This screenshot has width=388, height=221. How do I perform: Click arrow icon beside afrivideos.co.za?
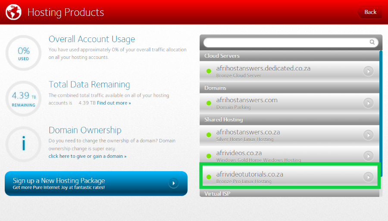pyautogui.click(x=368, y=156)
